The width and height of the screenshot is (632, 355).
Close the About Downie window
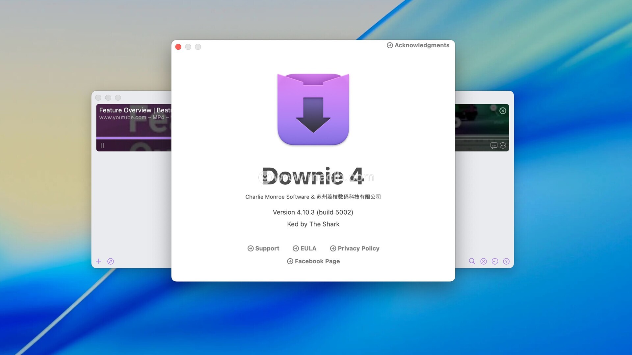coord(178,47)
